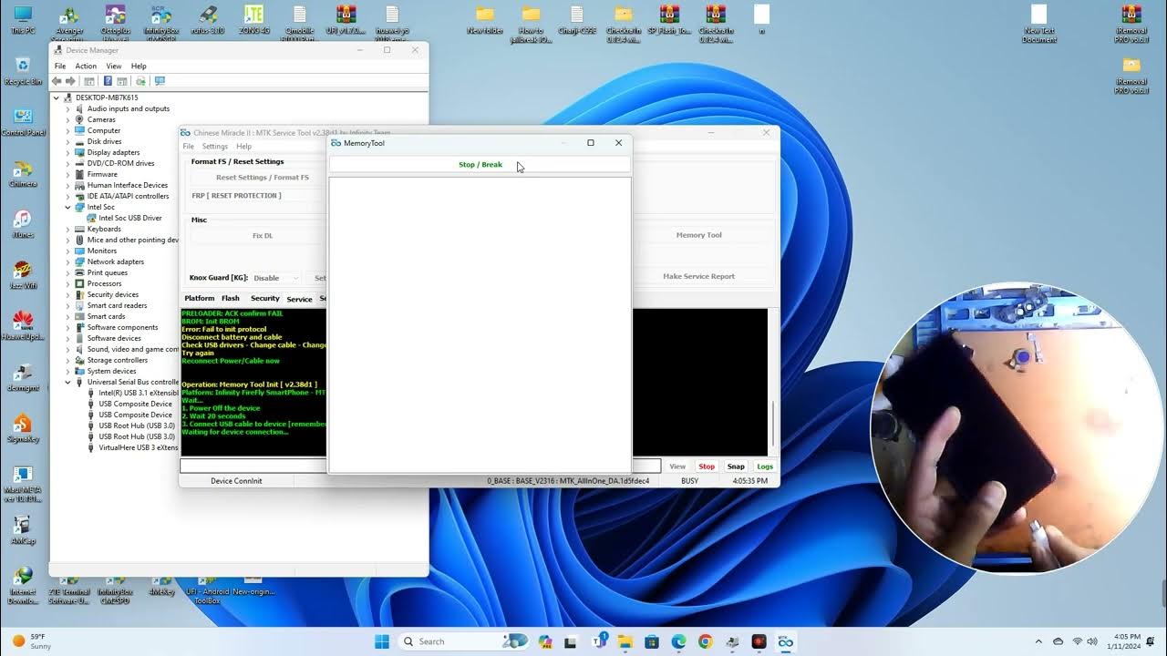Viewport: 1167px width, 656px height.
Task: Click FRP [ RESET PROTECTION ] button
Action: click(x=236, y=196)
